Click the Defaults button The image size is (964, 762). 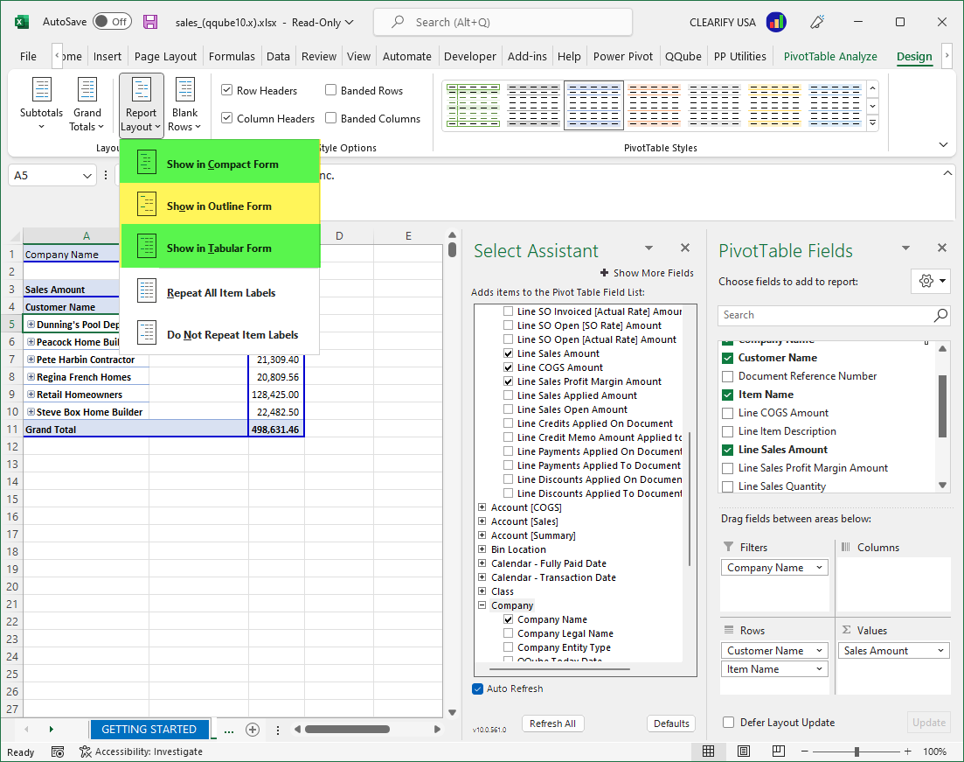671,724
